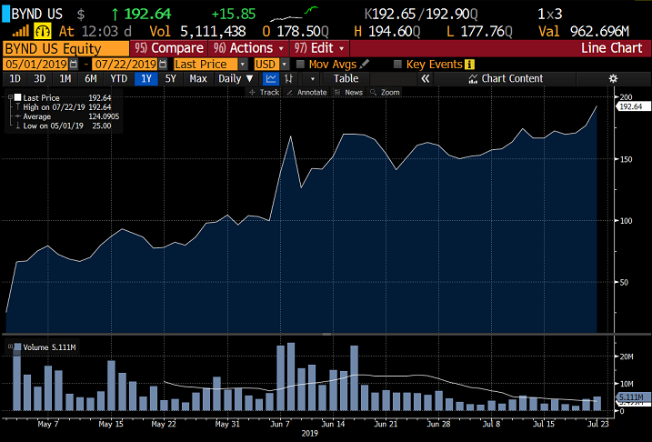This screenshot has width=652, height=442.
Task: Open the Actions dropdown menu
Action: coord(248,48)
